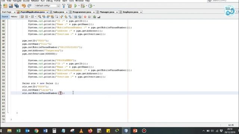This screenshot has height=134, width=239.
Task: Open the Navigate menu
Action: (x=17, y=1)
